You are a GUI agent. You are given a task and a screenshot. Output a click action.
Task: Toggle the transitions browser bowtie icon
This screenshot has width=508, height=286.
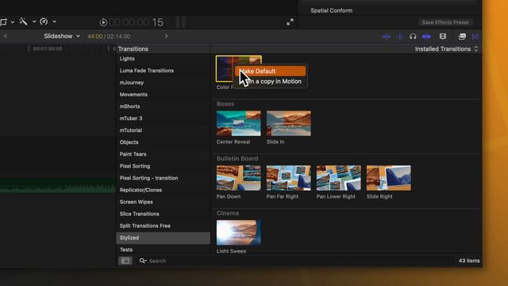(x=475, y=37)
